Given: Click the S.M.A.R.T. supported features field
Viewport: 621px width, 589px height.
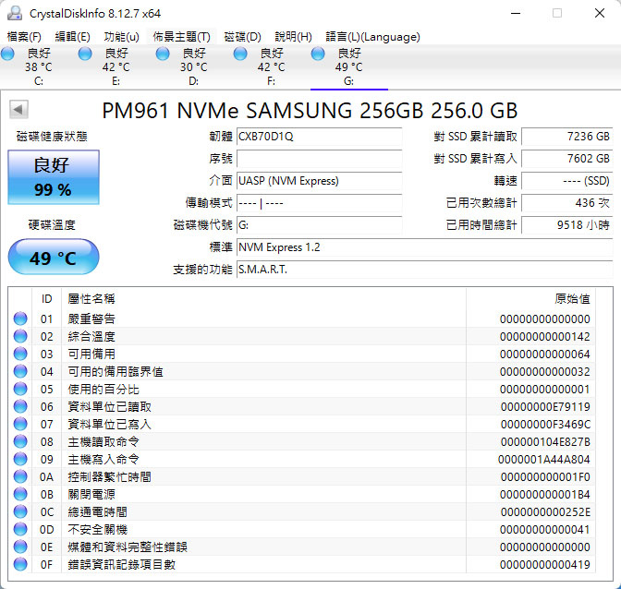Looking at the screenshot, I should click(424, 270).
